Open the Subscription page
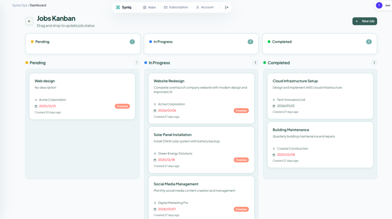 pyautogui.click(x=176, y=7)
